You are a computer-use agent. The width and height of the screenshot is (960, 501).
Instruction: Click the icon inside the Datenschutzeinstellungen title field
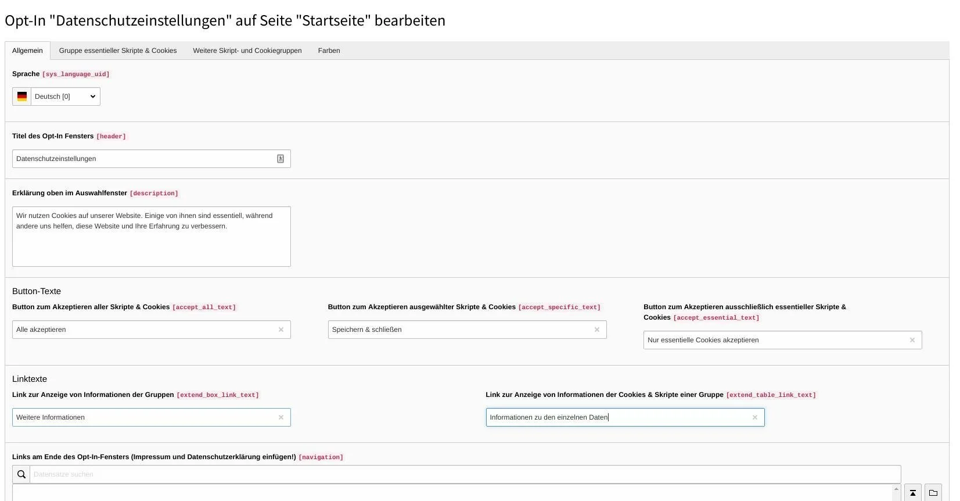coord(281,159)
